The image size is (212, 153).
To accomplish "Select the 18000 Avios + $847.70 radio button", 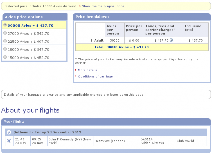I will point(5,49).
